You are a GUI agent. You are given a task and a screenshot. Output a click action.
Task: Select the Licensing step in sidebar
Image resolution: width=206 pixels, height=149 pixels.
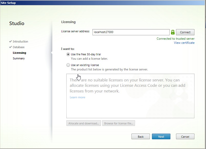19,53
